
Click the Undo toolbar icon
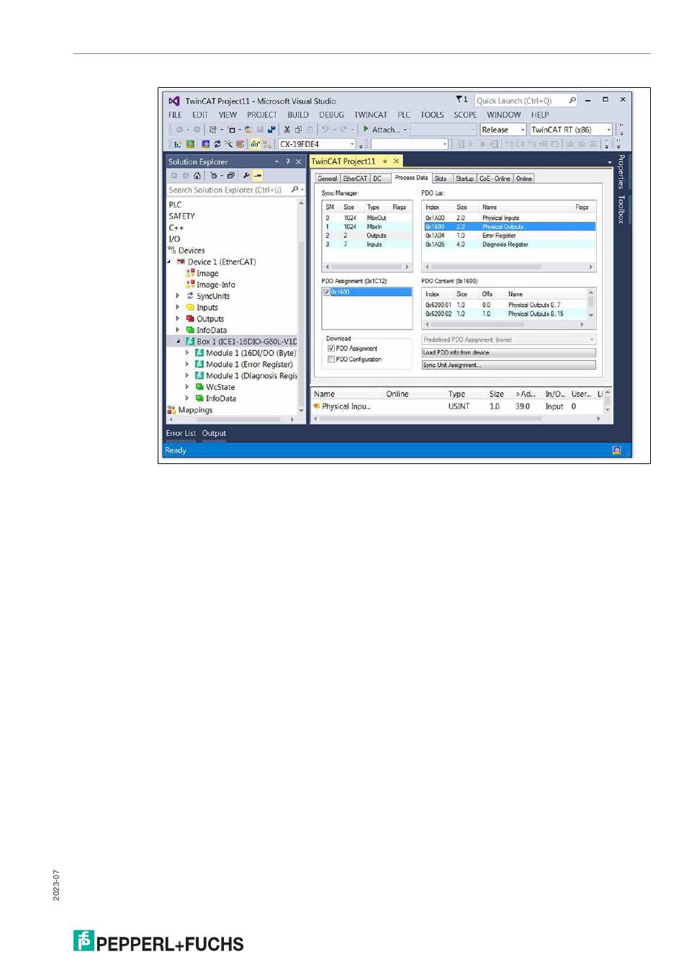click(325, 130)
